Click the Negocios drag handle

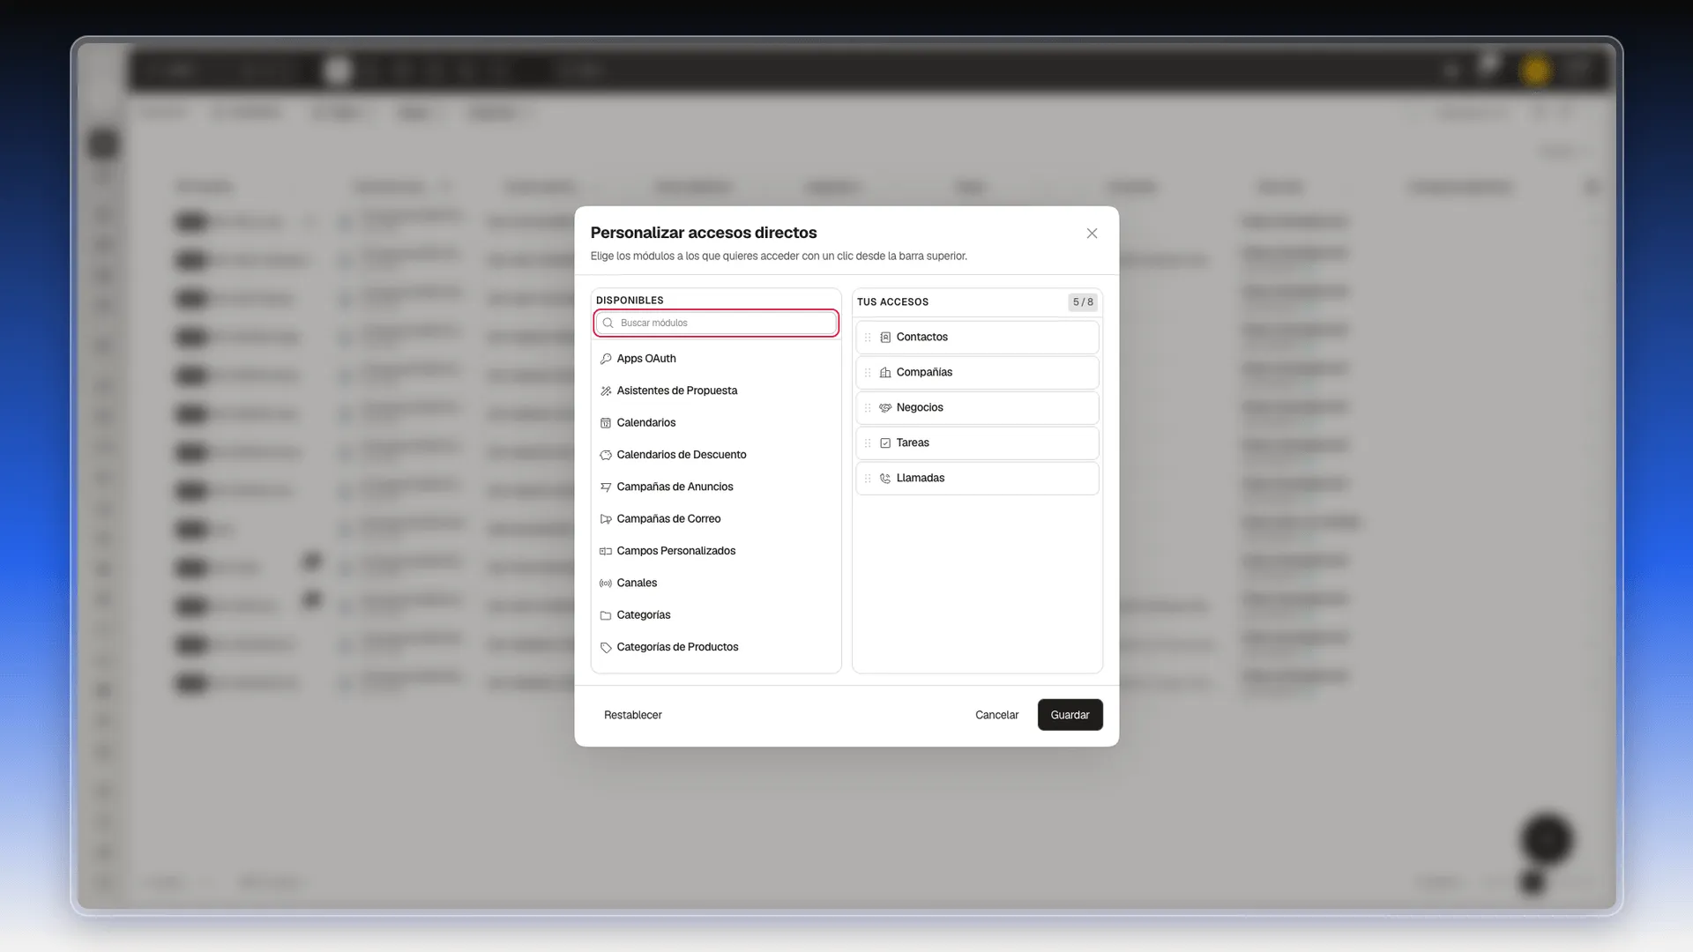pyautogui.click(x=868, y=408)
